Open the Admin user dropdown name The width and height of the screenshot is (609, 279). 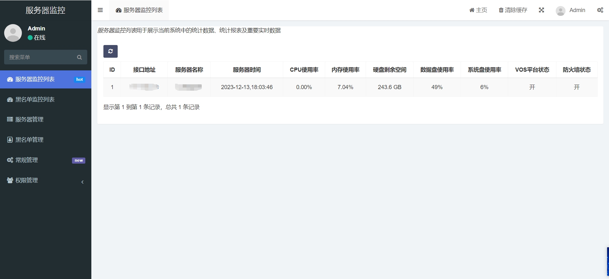577,10
